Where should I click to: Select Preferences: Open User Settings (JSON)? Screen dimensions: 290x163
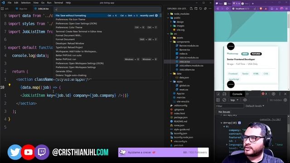(x=107, y=24)
